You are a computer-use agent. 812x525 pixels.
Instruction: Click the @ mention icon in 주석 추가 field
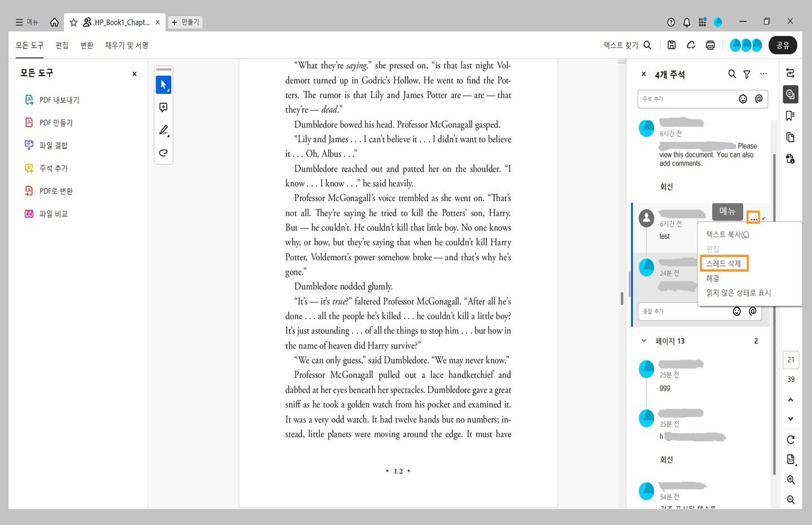(x=759, y=99)
